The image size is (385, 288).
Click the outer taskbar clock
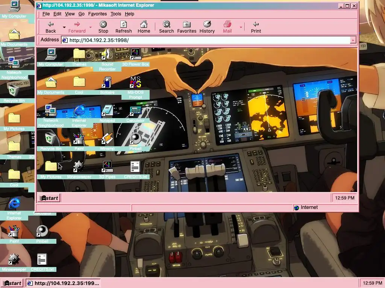point(372,283)
